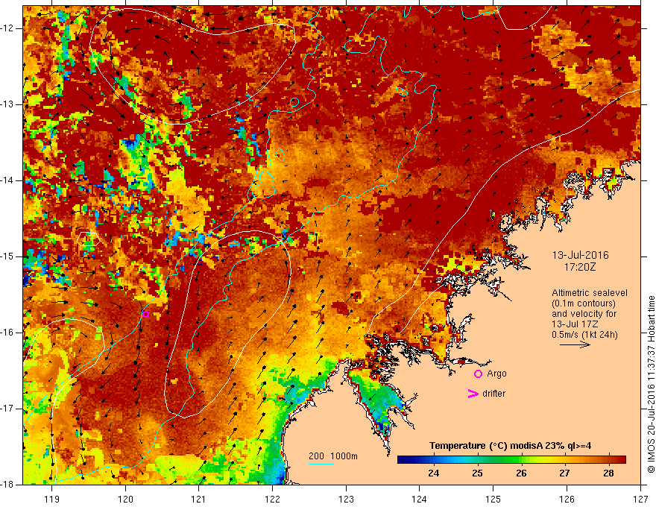The width and height of the screenshot is (656, 507).
Task: Click longitude axis label 124
Action: pyautogui.click(x=420, y=499)
